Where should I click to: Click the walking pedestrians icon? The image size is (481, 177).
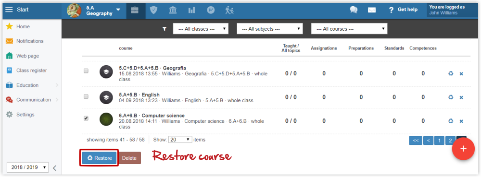point(229,10)
